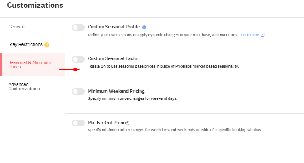304x163 pixels.
Task: Click the Custom Seasonal Factor heading
Action: pos(114,58)
